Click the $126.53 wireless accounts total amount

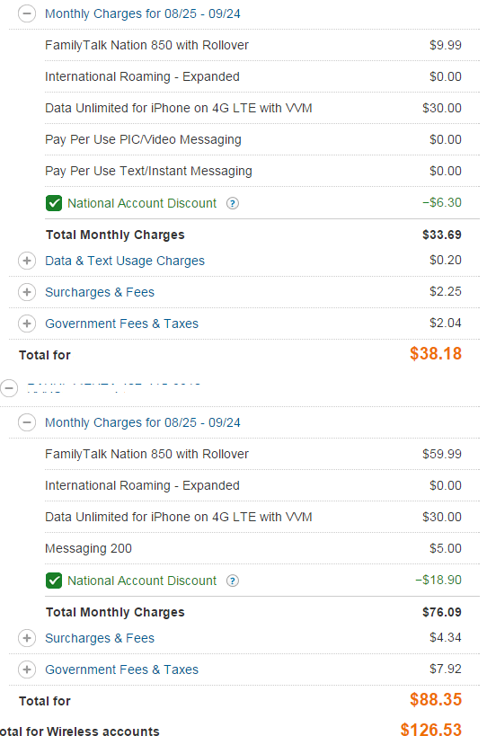click(x=430, y=729)
